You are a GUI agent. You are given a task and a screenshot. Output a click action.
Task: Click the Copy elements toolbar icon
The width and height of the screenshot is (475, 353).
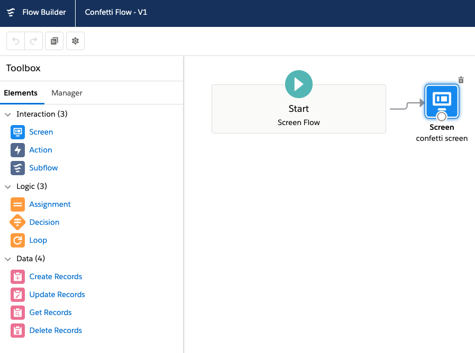pos(54,41)
